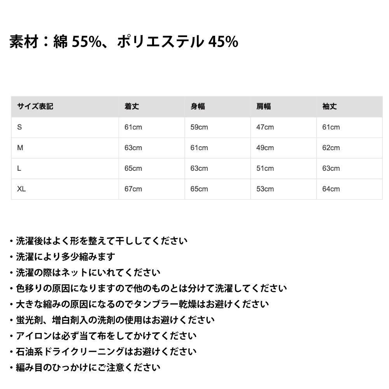Select the S size row label
Viewport: 389px width, 389px height.
tap(19, 127)
